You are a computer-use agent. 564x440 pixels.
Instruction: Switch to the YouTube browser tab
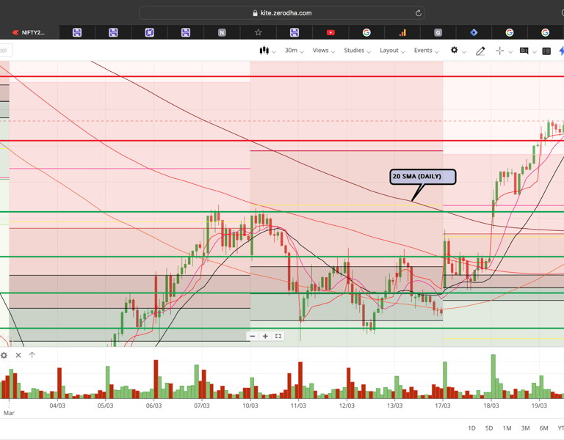[x=330, y=33]
